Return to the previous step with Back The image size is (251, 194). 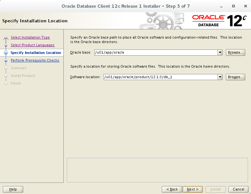172,189
